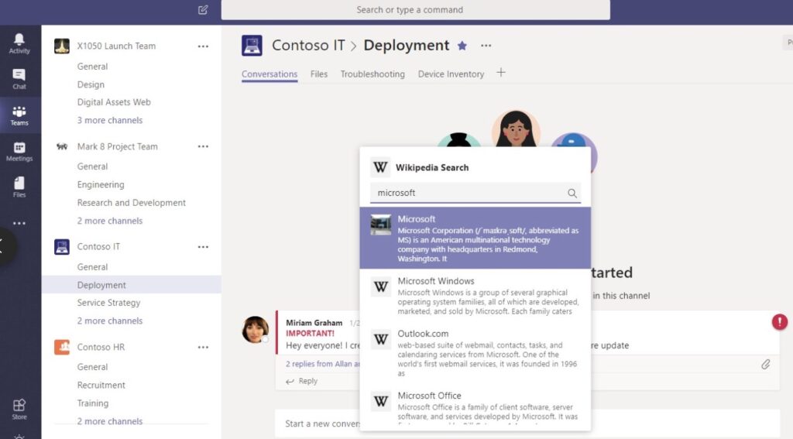Click the Wikipedia search magnifier icon

click(x=572, y=194)
